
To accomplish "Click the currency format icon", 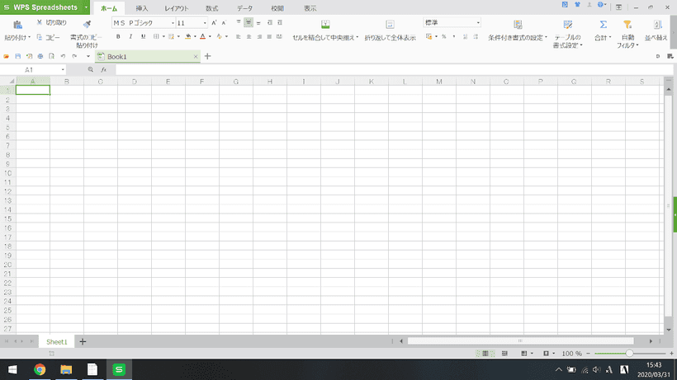I will 428,36.
